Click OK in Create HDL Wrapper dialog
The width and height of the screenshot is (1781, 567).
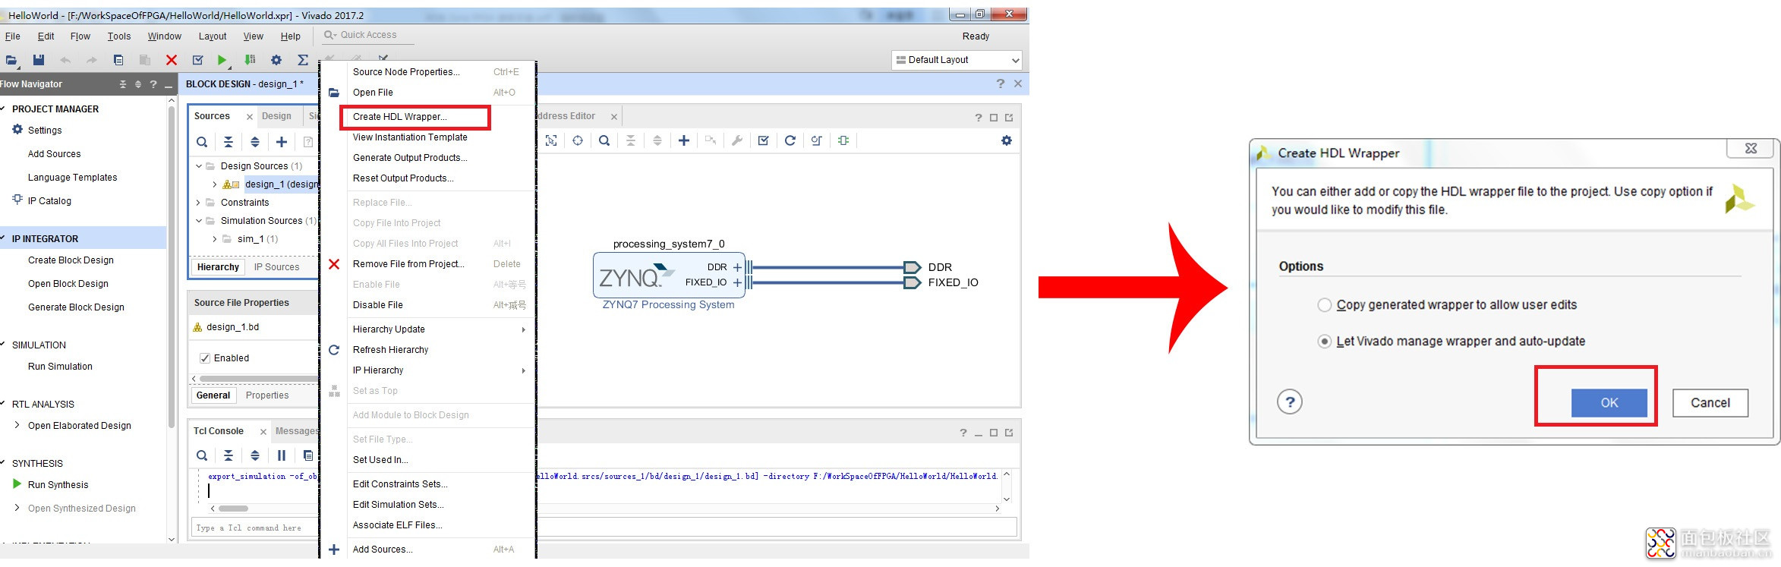click(1609, 403)
